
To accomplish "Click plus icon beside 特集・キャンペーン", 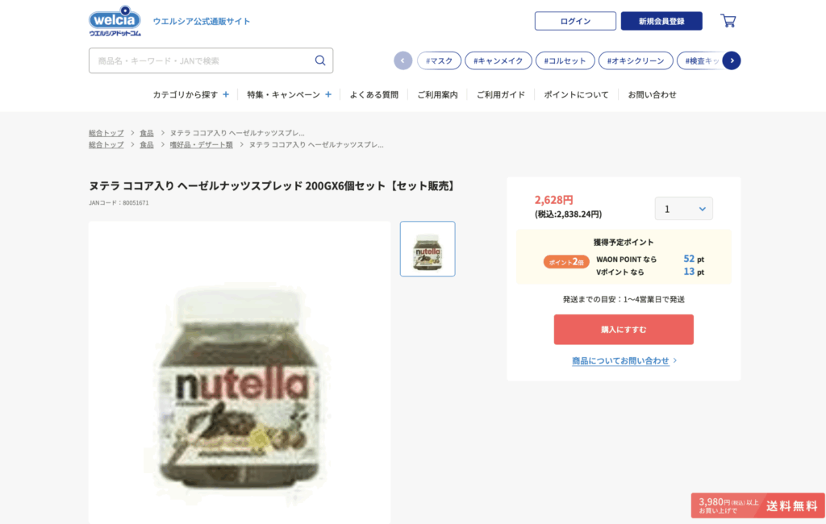I will [x=328, y=94].
